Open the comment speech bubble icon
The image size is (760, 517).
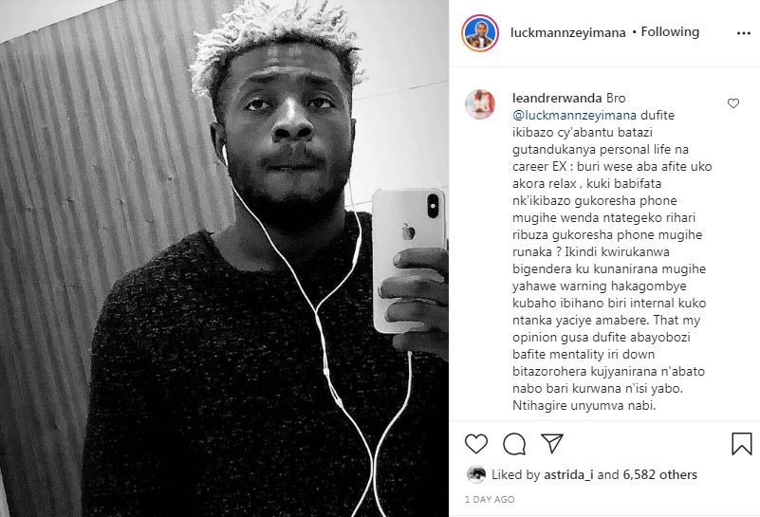514,443
